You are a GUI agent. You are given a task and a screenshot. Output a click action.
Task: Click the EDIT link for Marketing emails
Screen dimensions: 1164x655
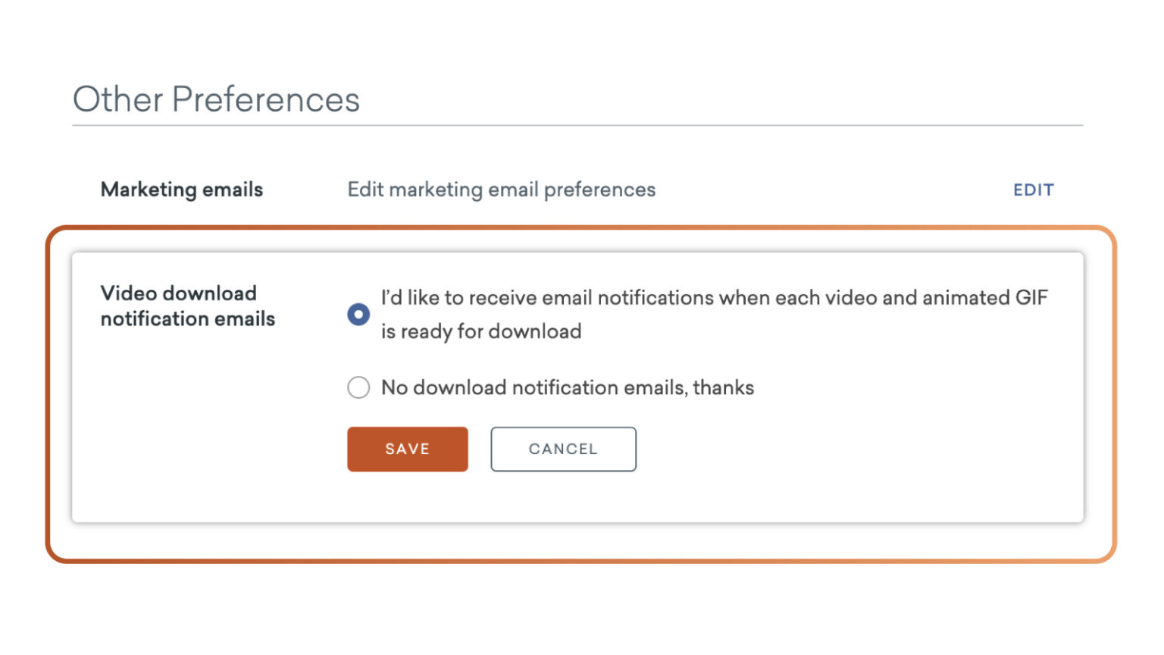1033,190
